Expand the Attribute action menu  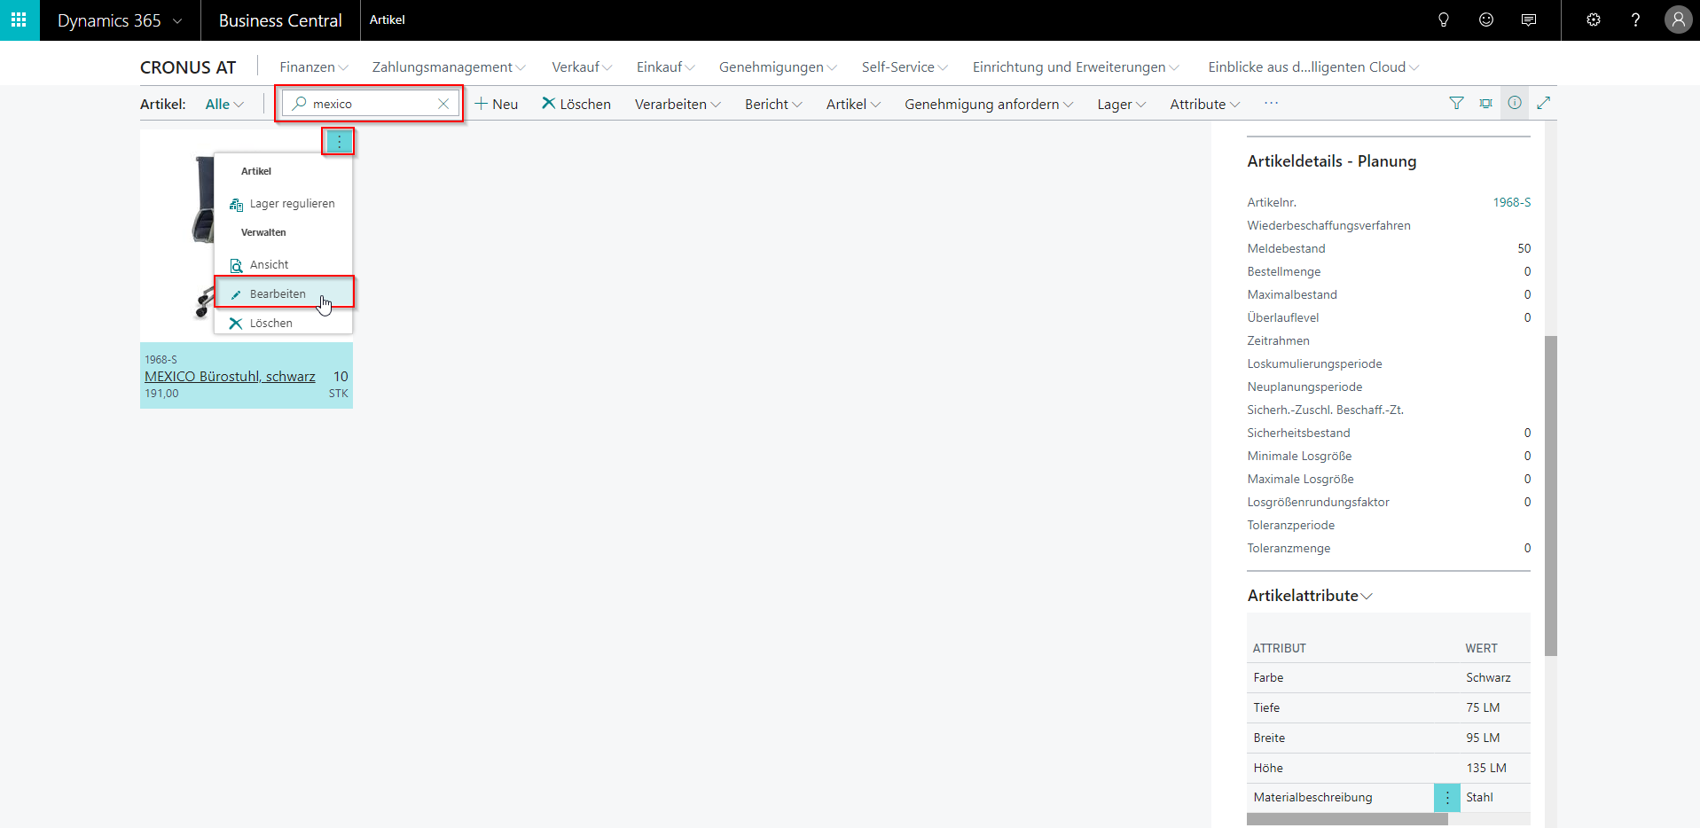[x=1205, y=104]
